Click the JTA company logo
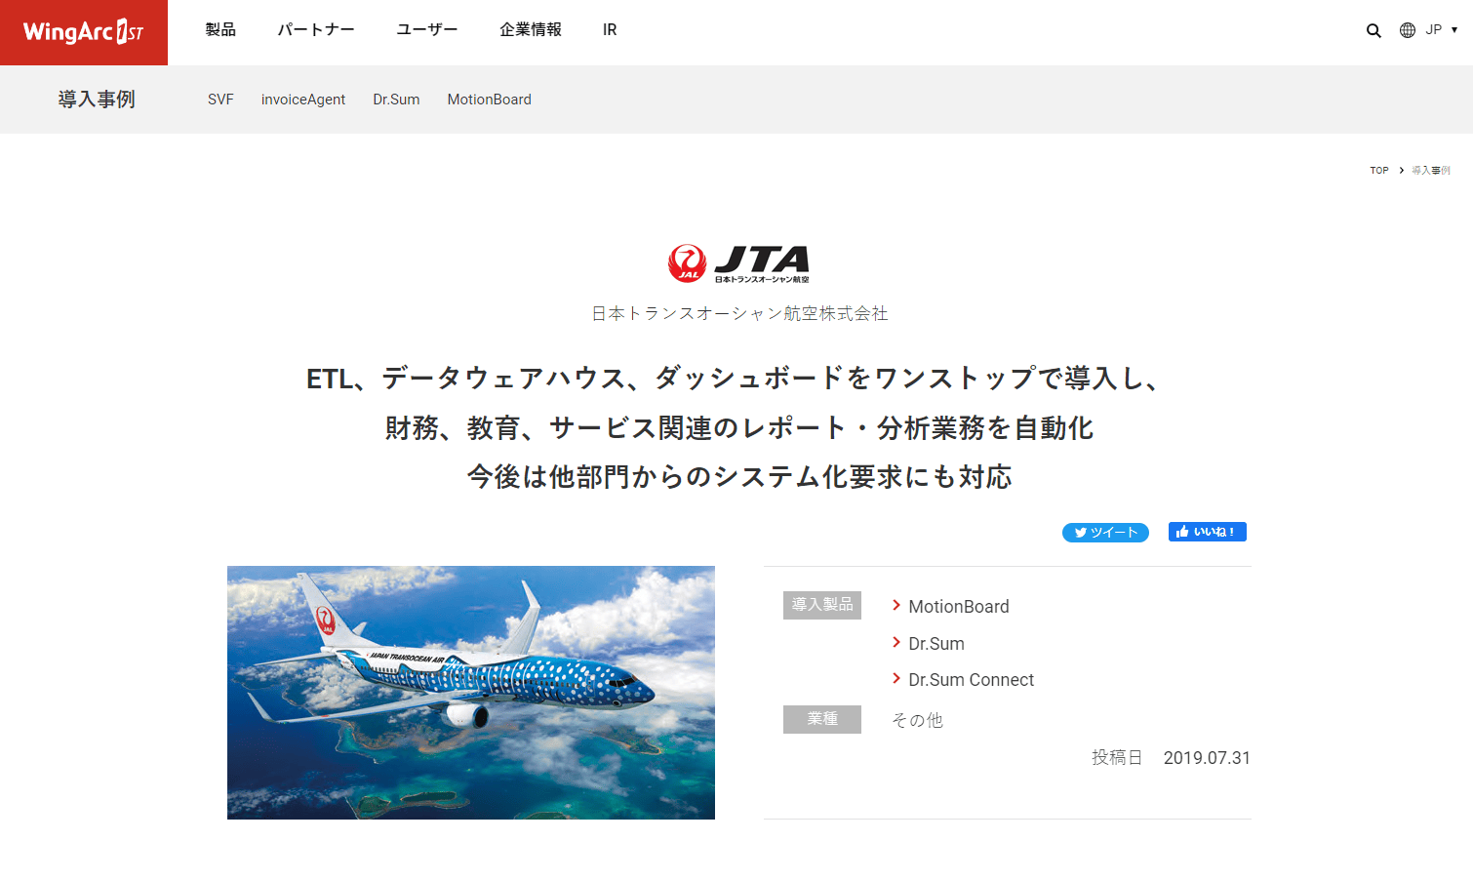1473x881 pixels. tap(738, 263)
